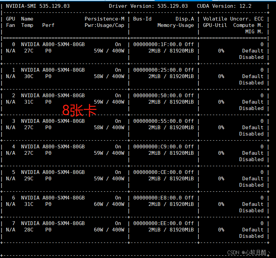Screen dimensions: 276x258
Task: Click GPU 6 power 60W / 400W
Action: click(x=109, y=204)
